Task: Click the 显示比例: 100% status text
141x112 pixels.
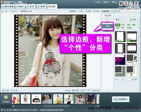Action: pos(78,91)
